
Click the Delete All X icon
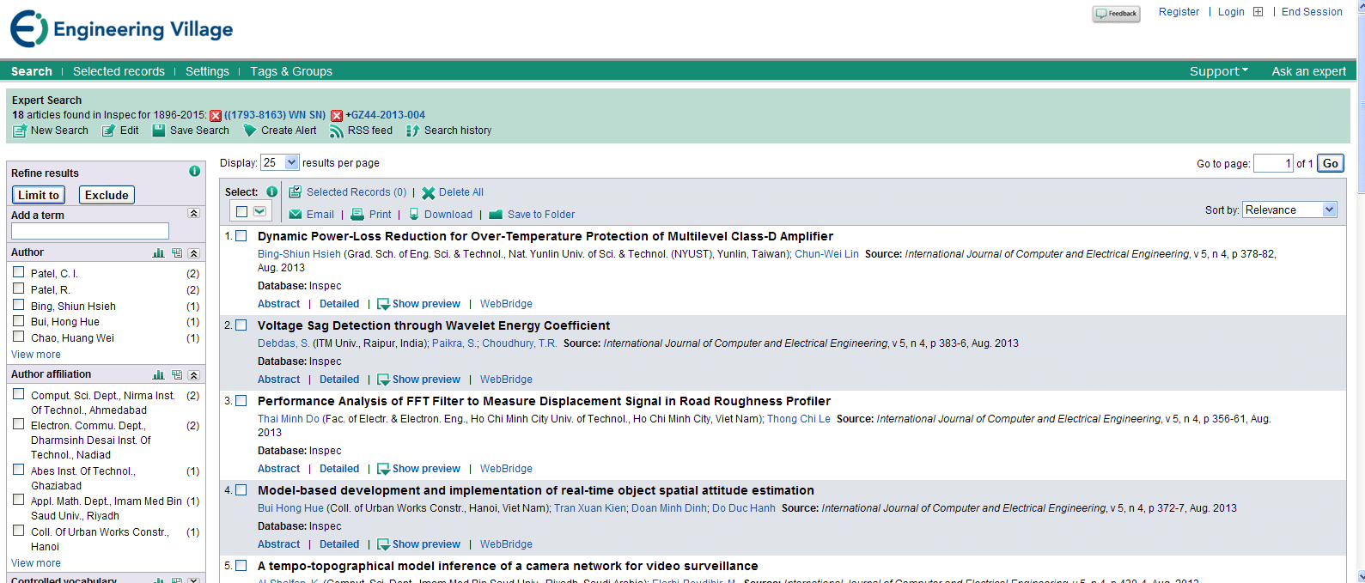point(428,193)
